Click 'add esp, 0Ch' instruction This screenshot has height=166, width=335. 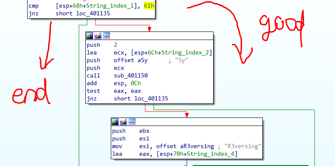point(114,83)
